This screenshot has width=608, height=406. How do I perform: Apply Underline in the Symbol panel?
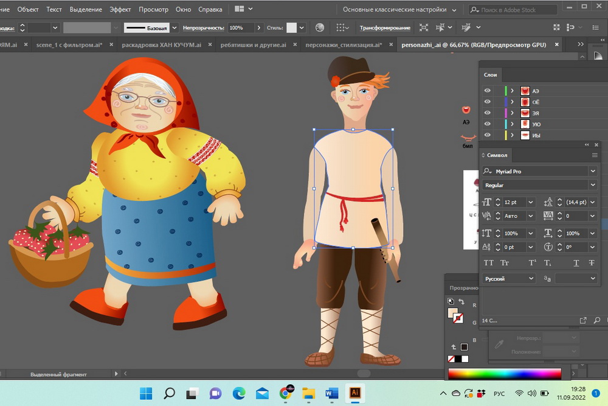576,263
